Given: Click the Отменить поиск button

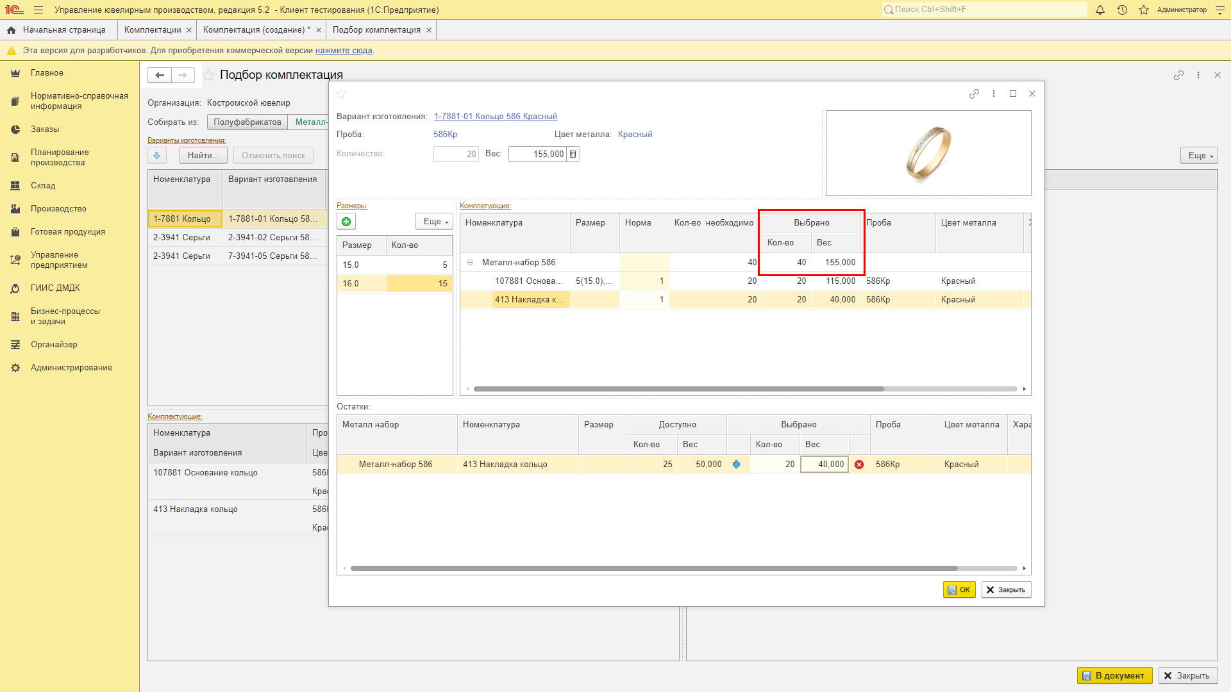Looking at the screenshot, I should pos(274,156).
